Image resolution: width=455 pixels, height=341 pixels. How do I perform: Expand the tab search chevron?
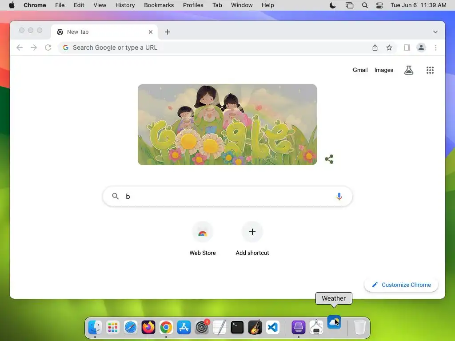[x=435, y=32]
